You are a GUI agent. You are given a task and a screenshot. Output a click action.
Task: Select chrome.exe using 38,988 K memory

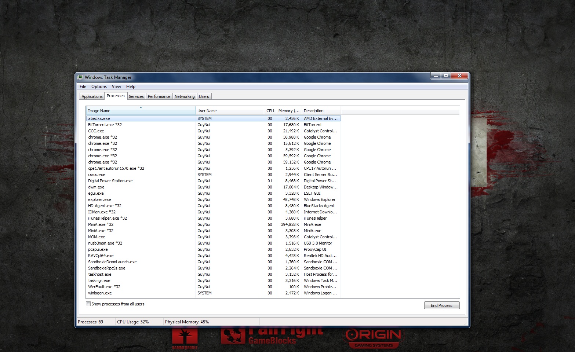coord(214,137)
